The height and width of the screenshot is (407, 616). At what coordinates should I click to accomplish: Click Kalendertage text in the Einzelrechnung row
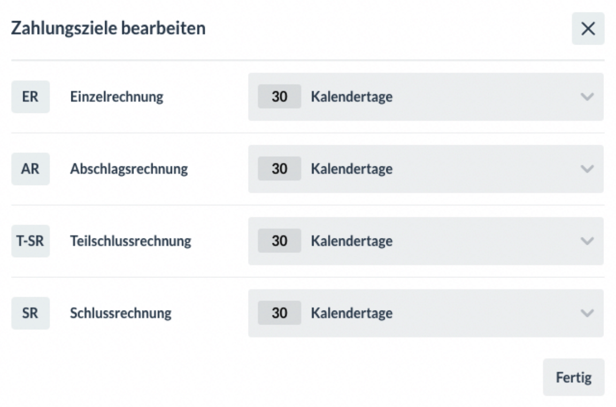(x=352, y=97)
